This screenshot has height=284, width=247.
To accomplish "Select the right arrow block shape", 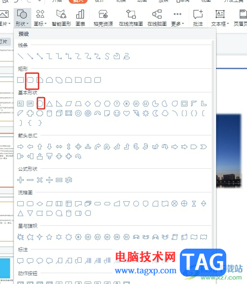I will point(20,147).
